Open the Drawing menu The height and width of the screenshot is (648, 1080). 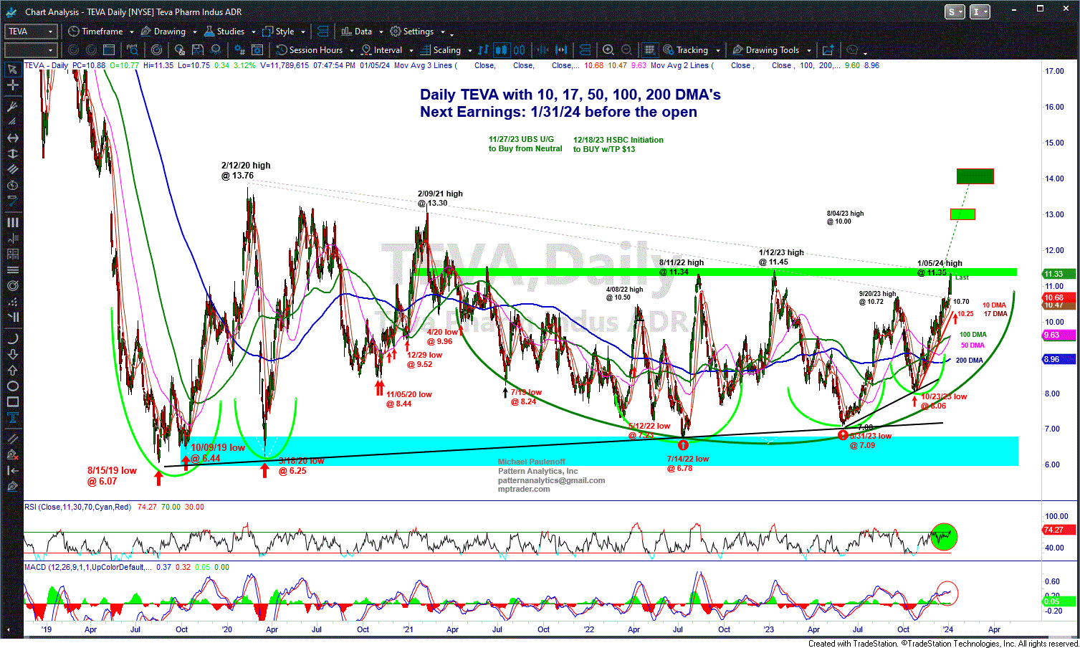click(163, 32)
